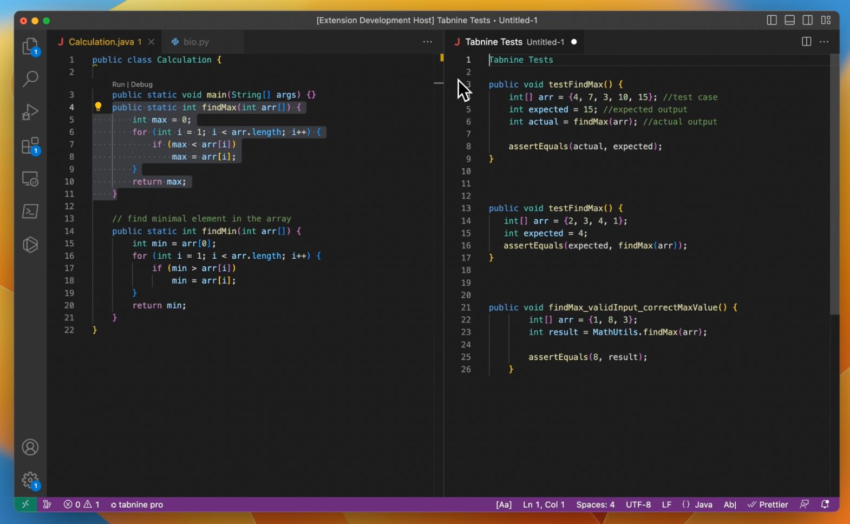Click the 'return min;' statement
The image size is (850, 524).
(159, 305)
